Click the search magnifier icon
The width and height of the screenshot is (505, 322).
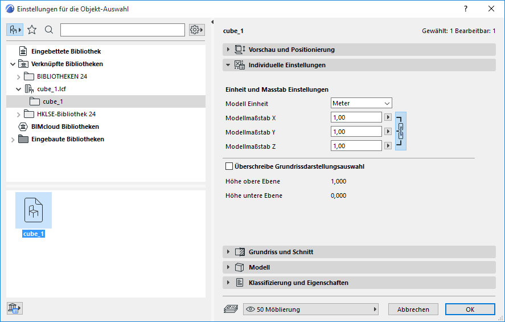point(49,30)
